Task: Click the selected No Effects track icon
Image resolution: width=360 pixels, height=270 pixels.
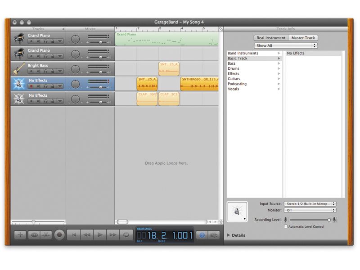Action: click(19, 84)
